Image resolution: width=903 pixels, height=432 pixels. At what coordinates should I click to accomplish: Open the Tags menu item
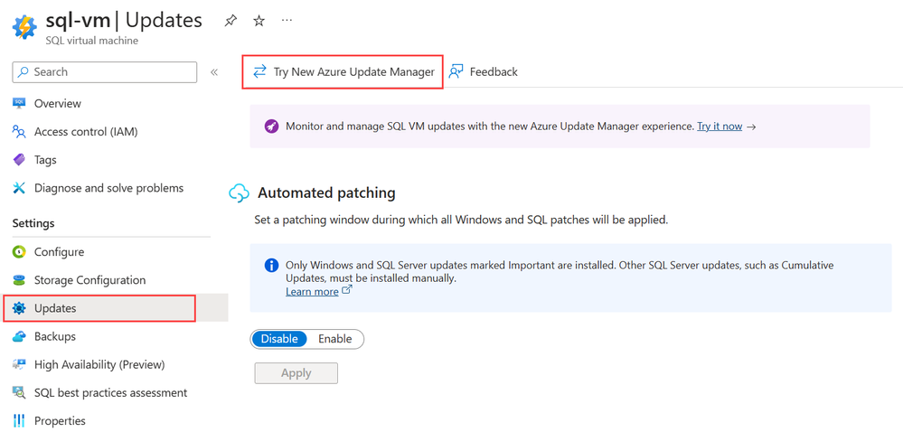tap(45, 160)
